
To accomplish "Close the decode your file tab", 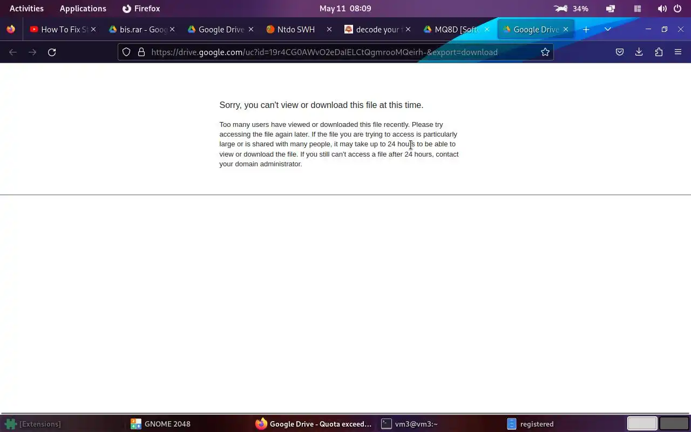I will pyautogui.click(x=408, y=30).
